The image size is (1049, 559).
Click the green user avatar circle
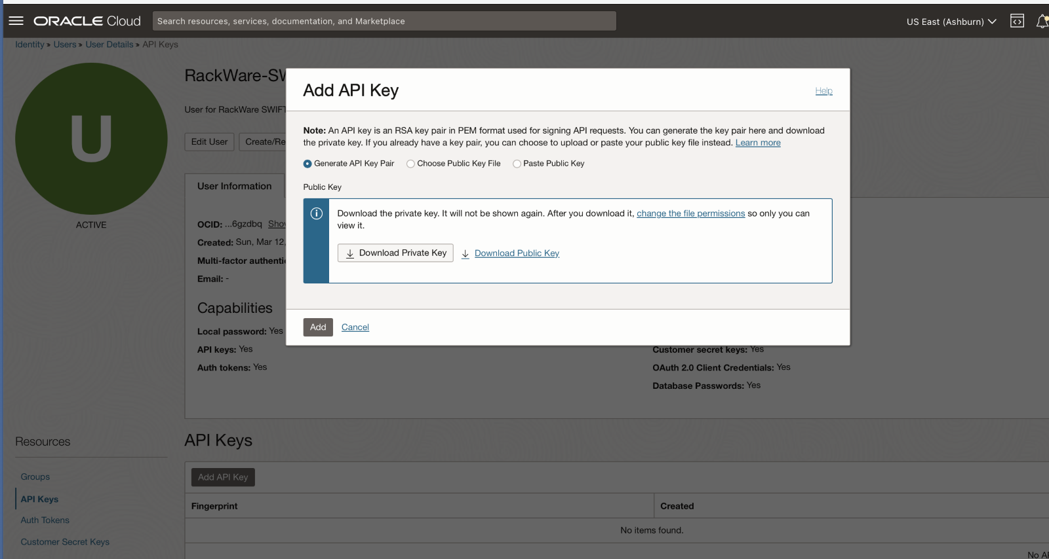[91, 138]
